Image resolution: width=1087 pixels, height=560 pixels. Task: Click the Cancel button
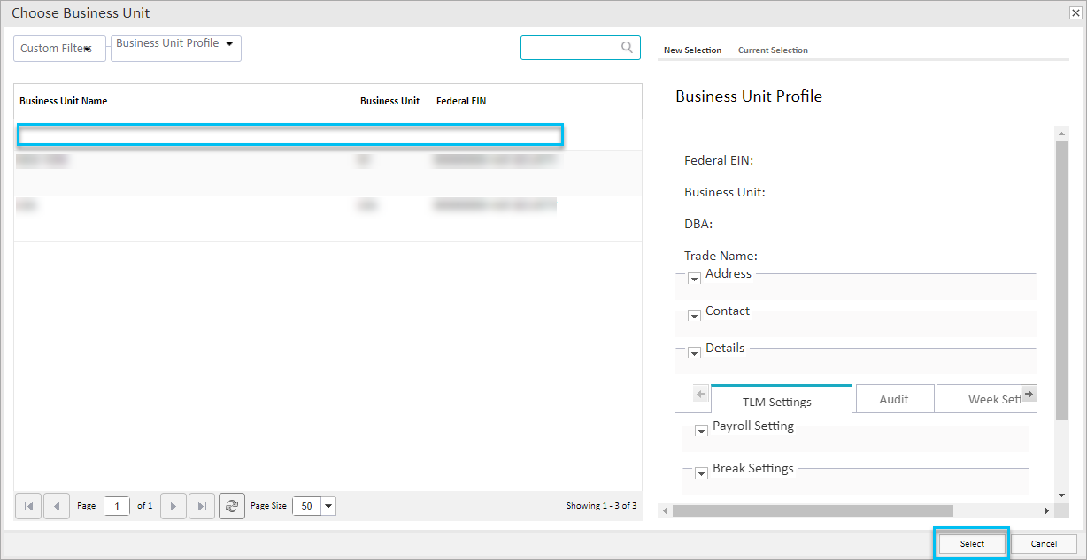point(1044,544)
